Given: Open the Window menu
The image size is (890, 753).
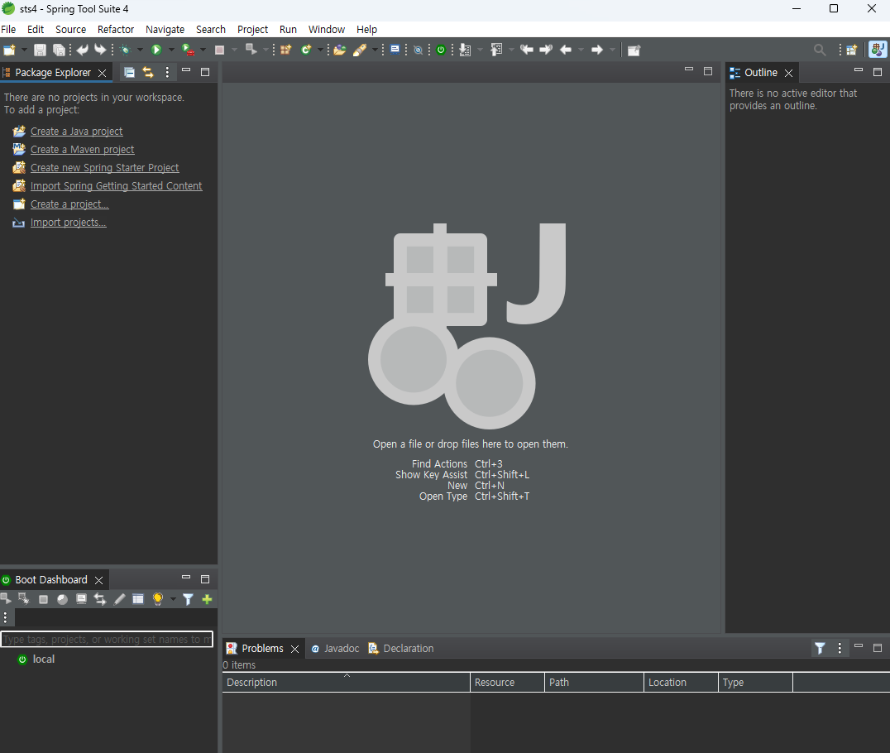Looking at the screenshot, I should (326, 29).
